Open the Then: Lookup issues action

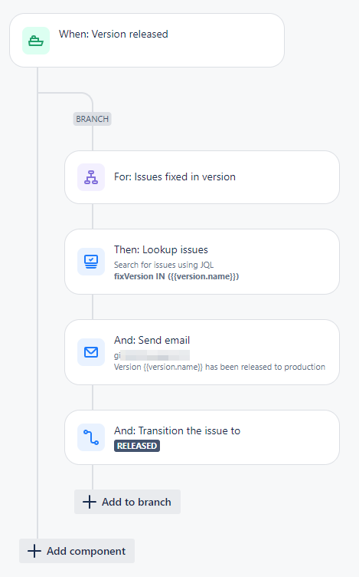tap(202, 262)
